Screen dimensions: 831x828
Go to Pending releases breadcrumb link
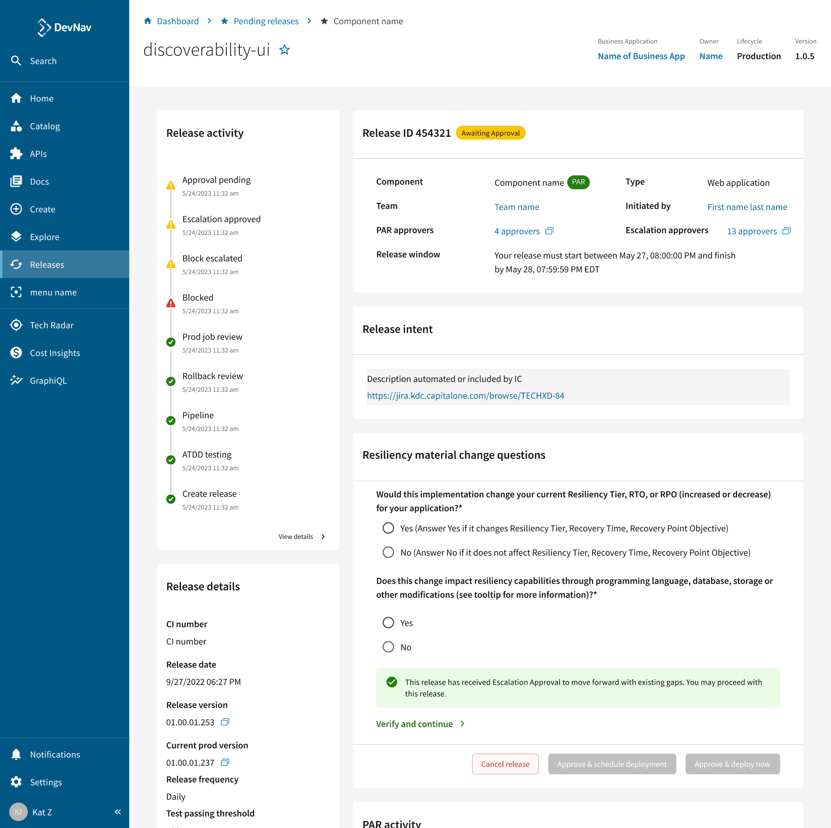coord(266,21)
